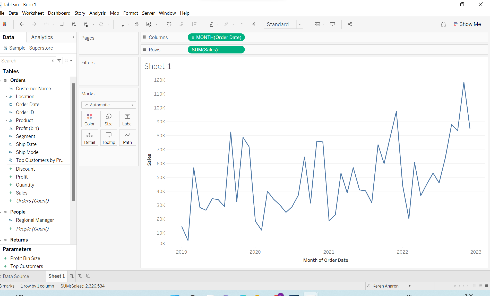Toggle the Show Mark Labels icon
Screen dimensions: 490x296
242,24
